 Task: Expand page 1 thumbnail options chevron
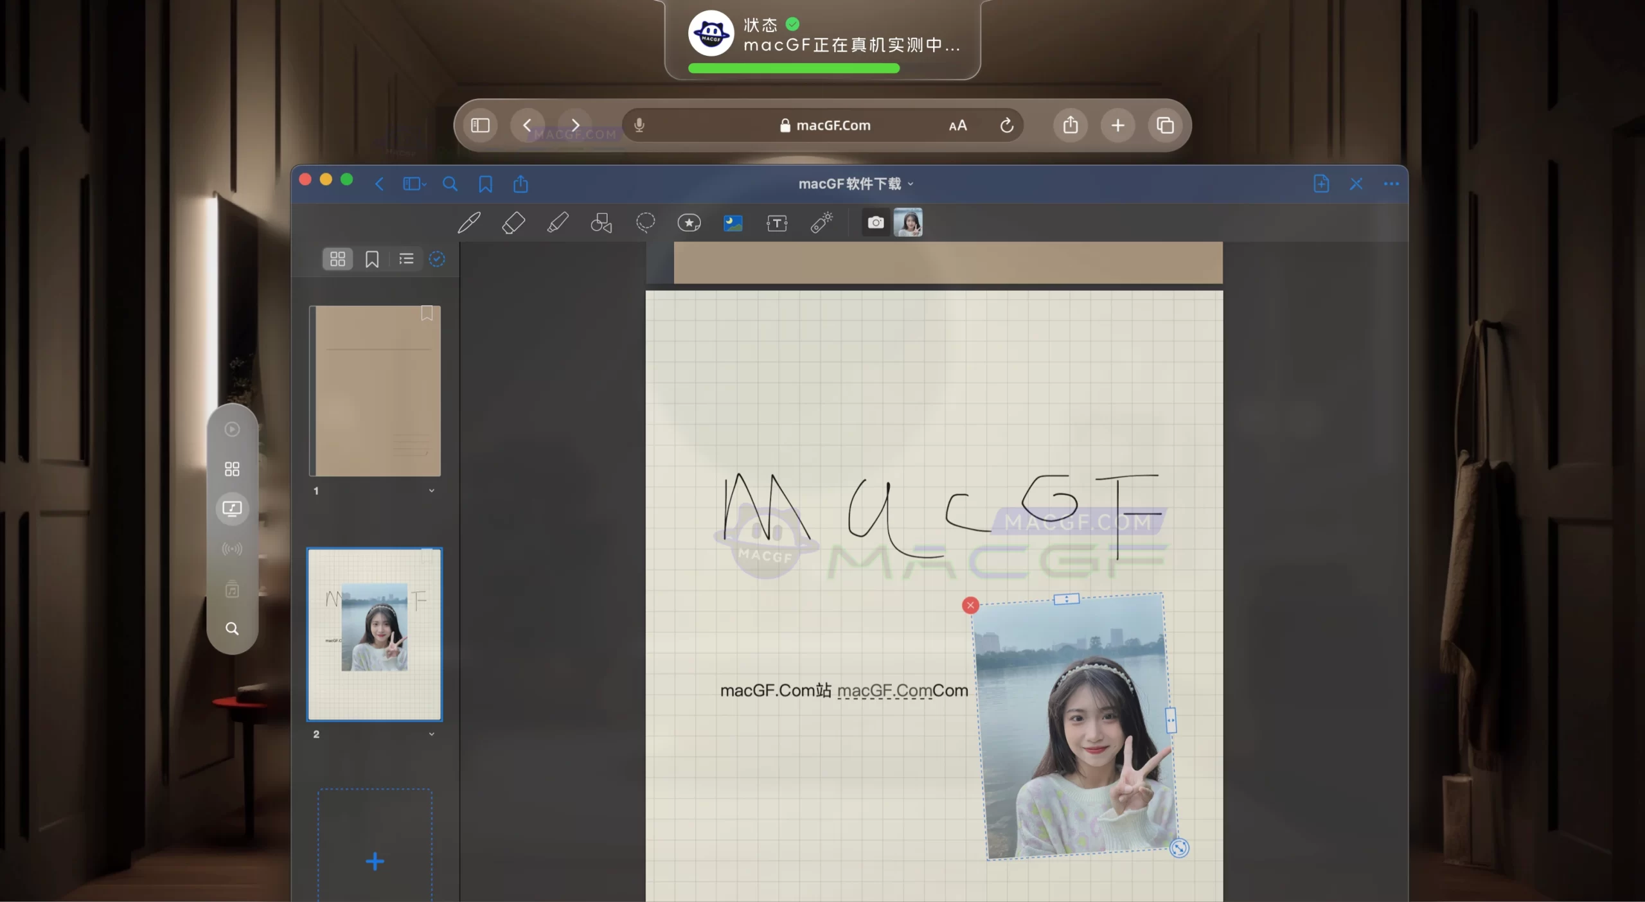431,490
